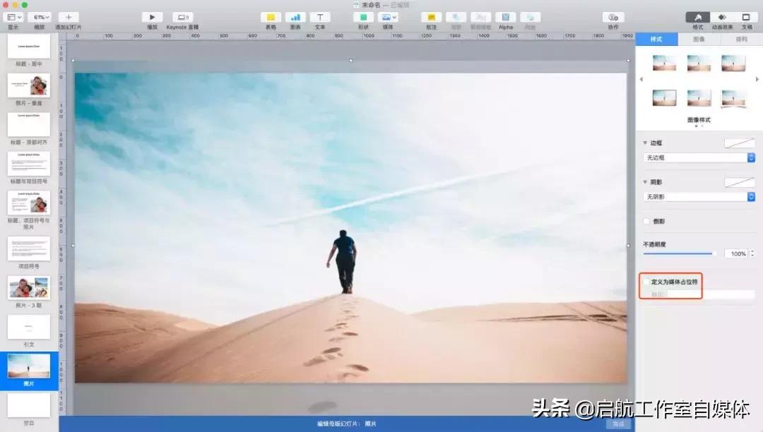Open the 无边框 border dropdown
This screenshot has height=432, width=763.
[698, 157]
